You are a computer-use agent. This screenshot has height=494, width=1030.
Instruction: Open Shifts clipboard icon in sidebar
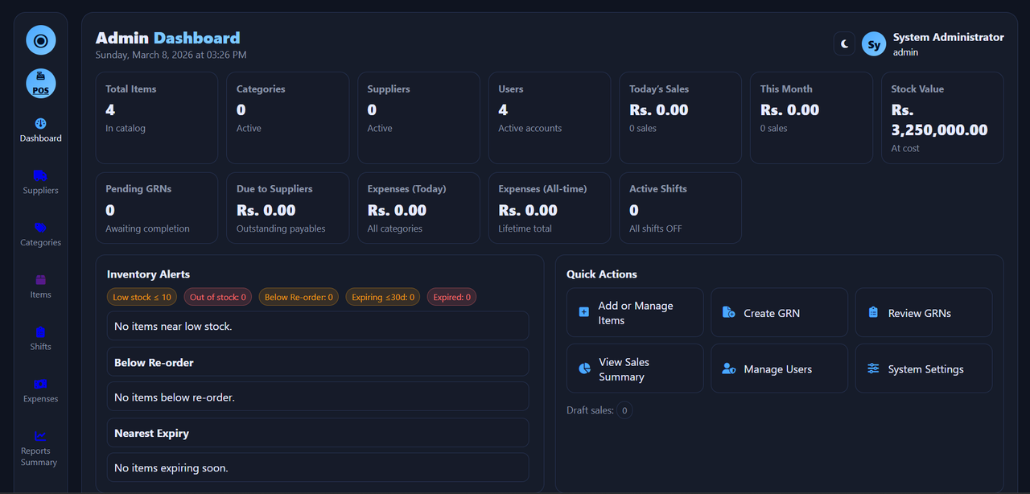pos(41,331)
